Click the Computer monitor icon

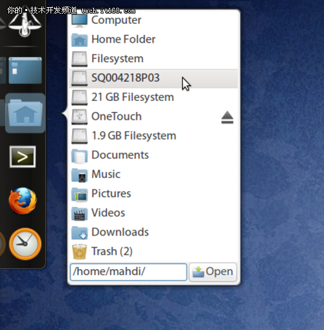pyautogui.click(x=80, y=20)
